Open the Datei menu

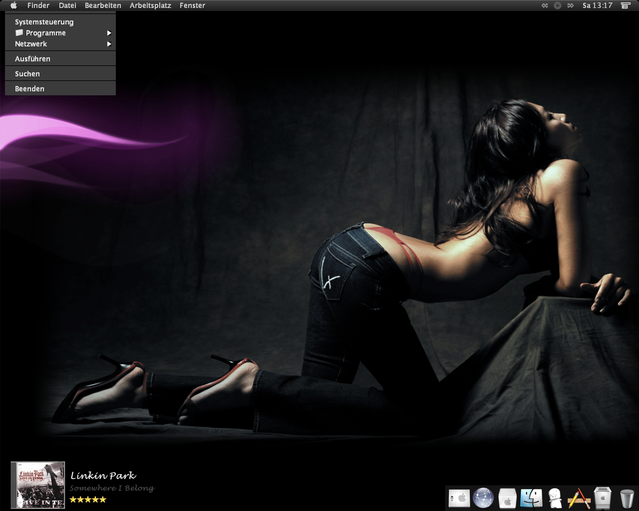tap(67, 5)
